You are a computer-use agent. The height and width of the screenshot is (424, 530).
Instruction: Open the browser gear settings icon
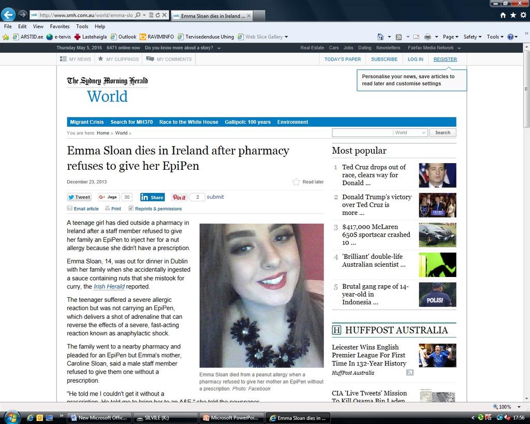(523, 15)
